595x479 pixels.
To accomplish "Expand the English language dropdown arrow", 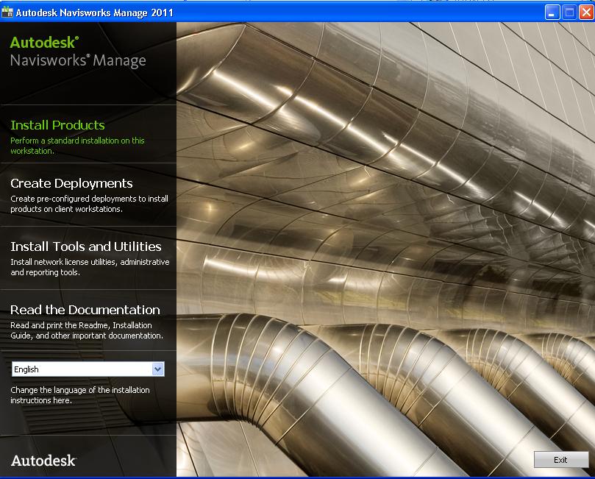I will click(x=158, y=369).
